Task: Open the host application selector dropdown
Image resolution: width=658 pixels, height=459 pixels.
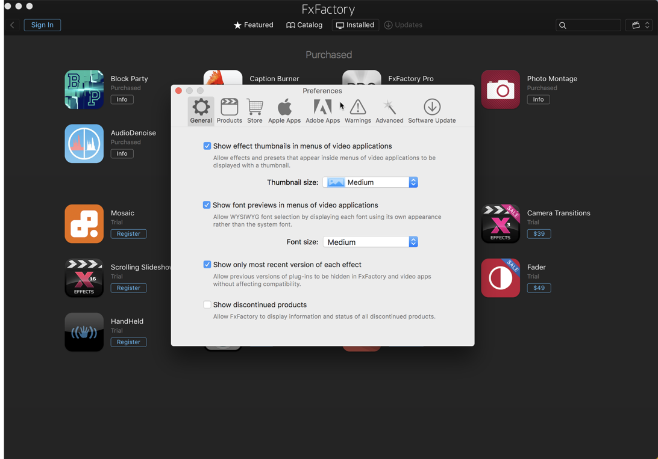Action: pos(639,25)
